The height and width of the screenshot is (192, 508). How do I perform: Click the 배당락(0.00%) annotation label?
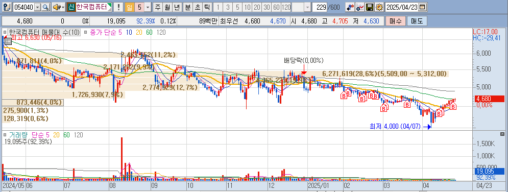pyautogui.click(x=304, y=60)
